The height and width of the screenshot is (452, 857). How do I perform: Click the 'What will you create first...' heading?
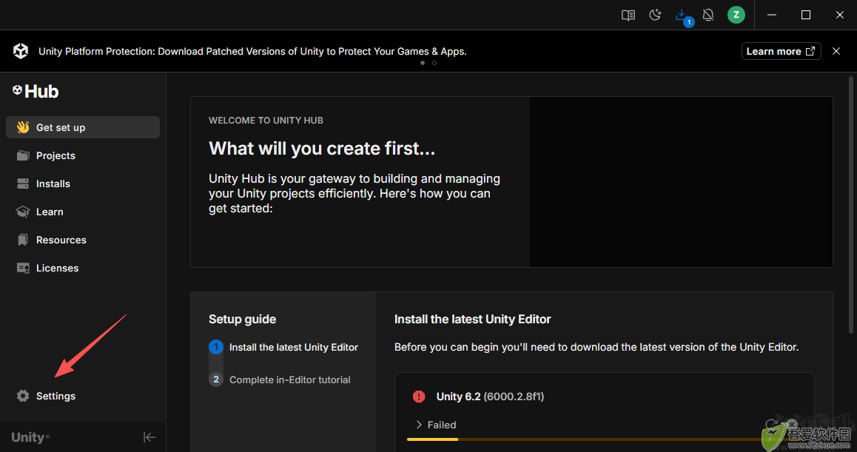322,149
